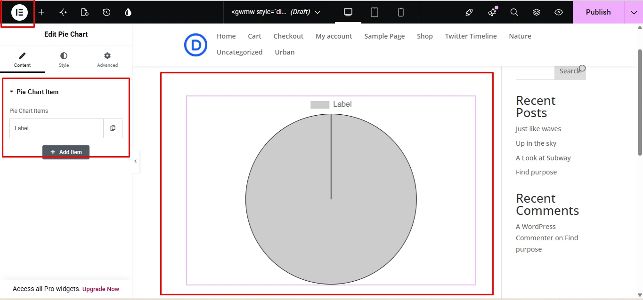
Task: Open the Uncategorized menu item
Action: [x=240, y=52]
